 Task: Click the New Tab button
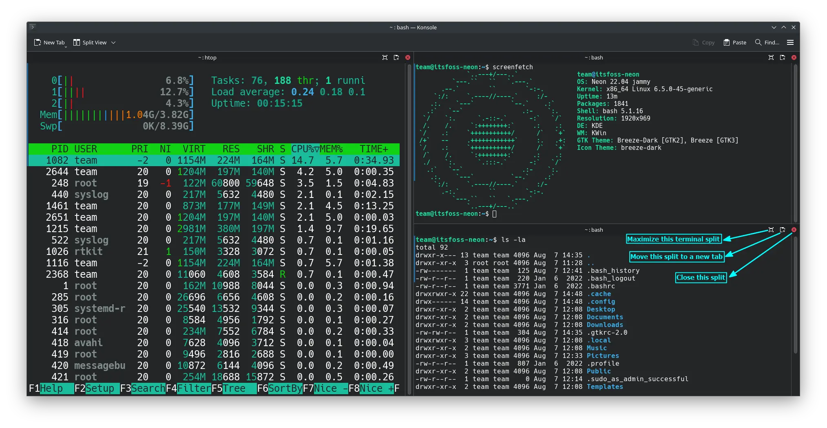pyautogui.click(x=49, y=42)
